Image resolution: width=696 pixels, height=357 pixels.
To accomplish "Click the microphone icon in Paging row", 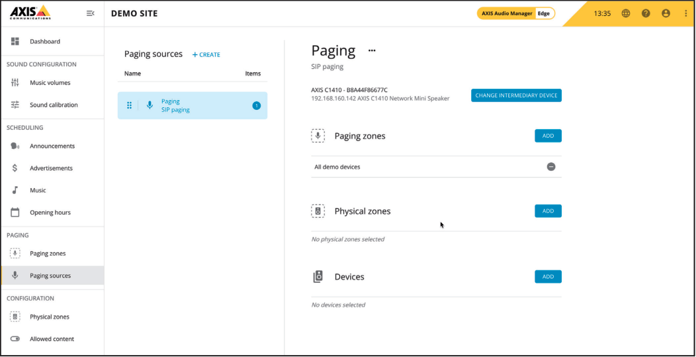I will coord(150,105).
